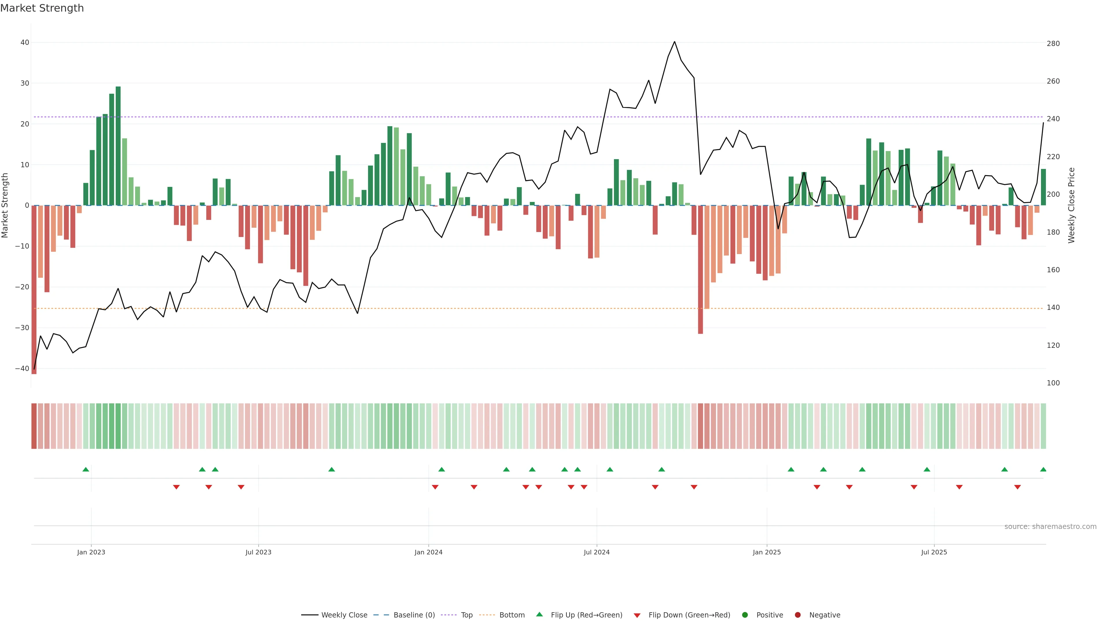Select the rightmost green flip-up triangle marker
This screenshot has width=1111, height=625.
click(1043, 469)
